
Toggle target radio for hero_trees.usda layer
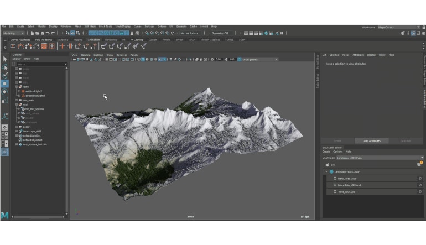(335, 179)
